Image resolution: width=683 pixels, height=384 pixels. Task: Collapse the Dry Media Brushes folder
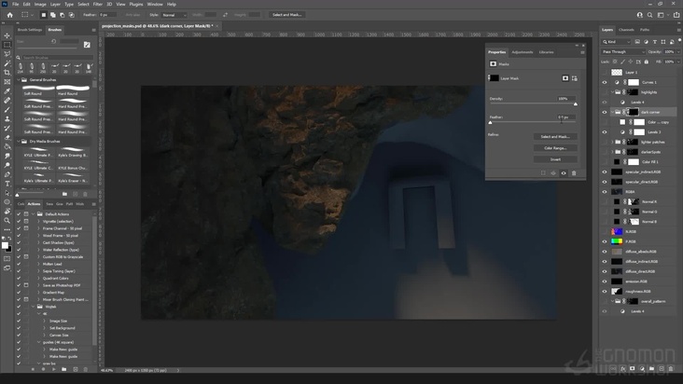(19, 142)
